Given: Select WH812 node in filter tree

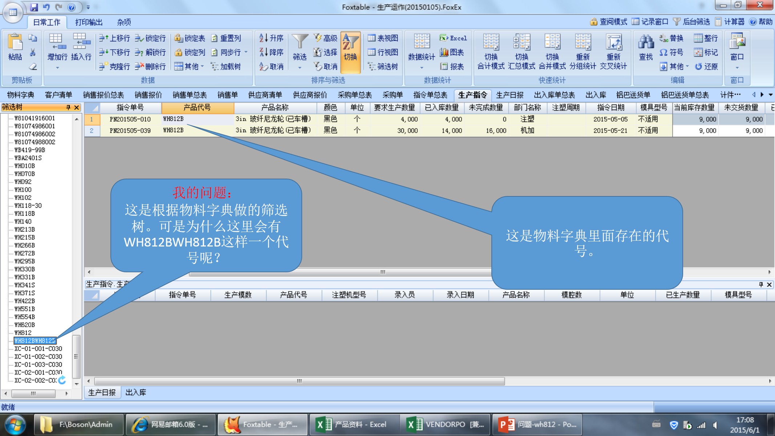Looking at the screenshot, I should click(23, 333).
